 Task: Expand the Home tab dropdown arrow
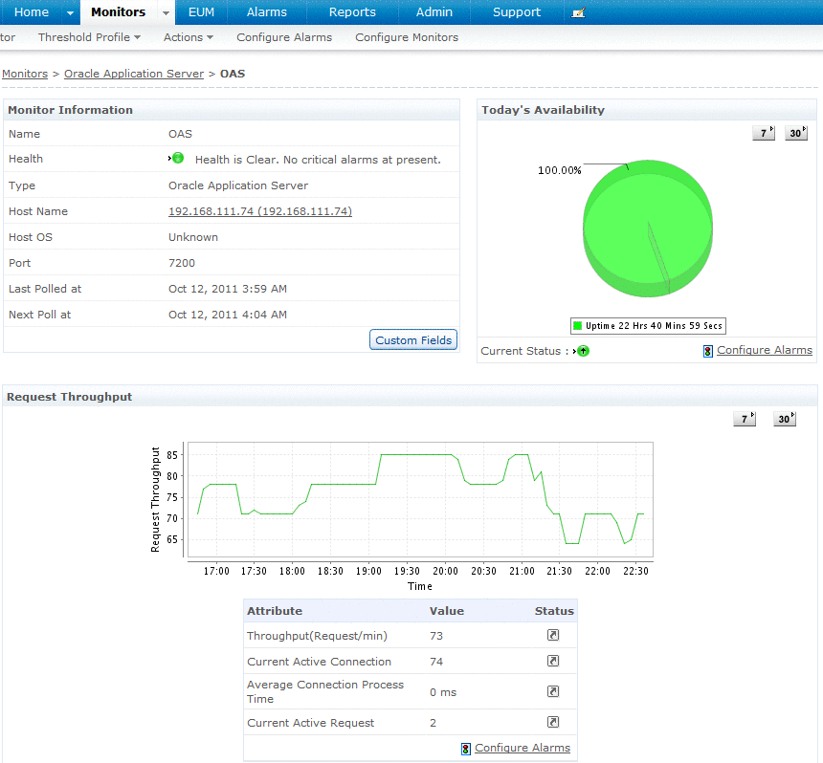pos(70,12)
